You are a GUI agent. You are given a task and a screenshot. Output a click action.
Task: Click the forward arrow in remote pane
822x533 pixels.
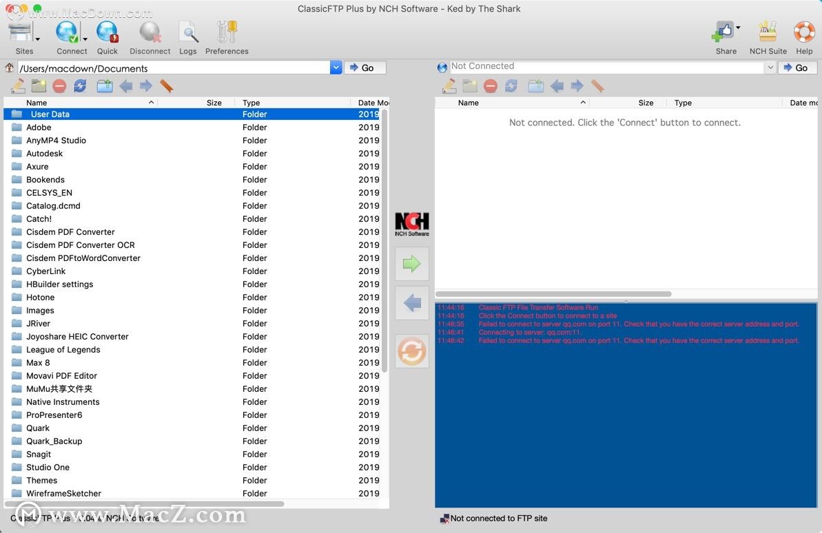pyautogui.click(x=577, y=86)
